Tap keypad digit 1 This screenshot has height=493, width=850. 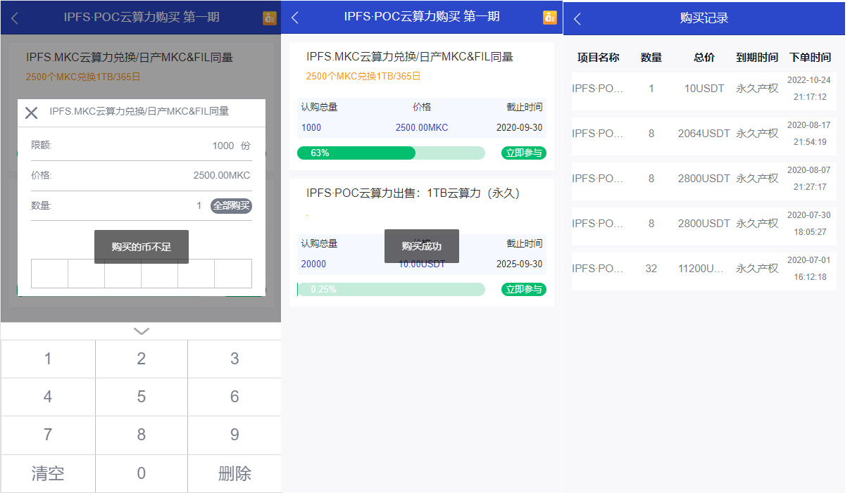pyautogui.click(x=48, y=359)
